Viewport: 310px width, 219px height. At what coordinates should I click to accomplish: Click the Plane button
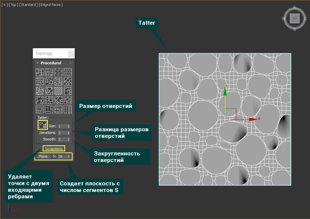tap(43, 156)
